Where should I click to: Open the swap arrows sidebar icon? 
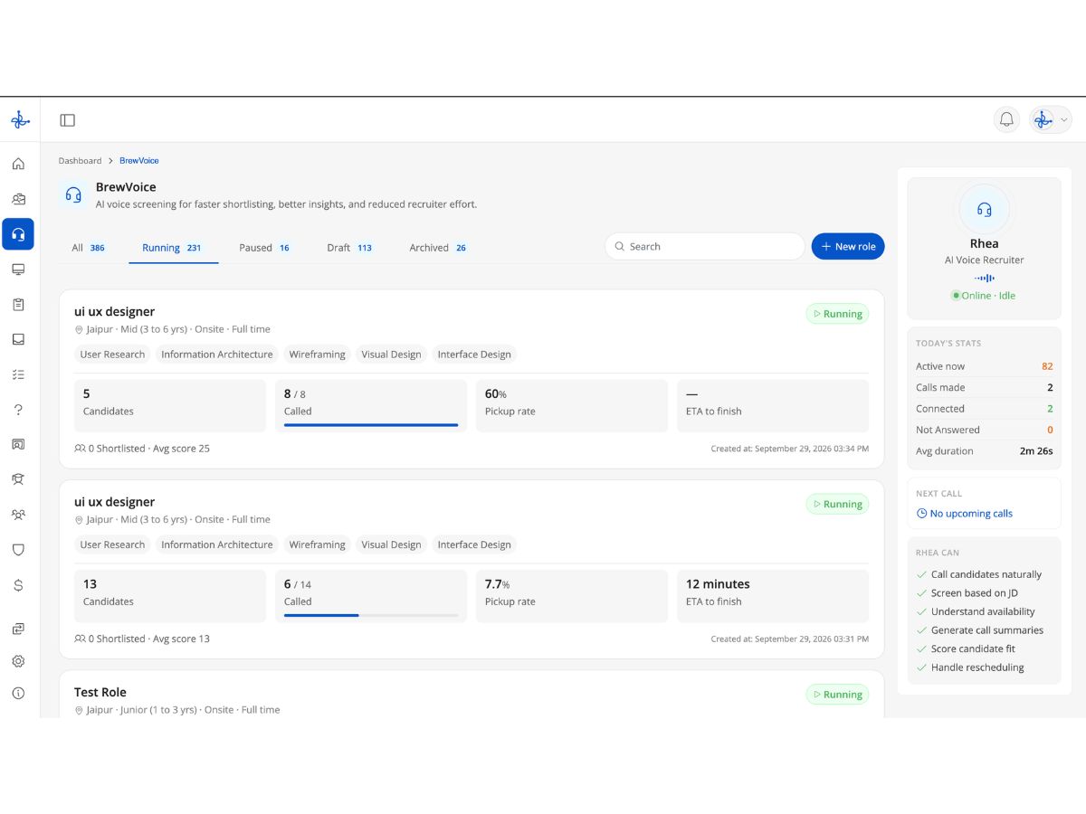18,629
